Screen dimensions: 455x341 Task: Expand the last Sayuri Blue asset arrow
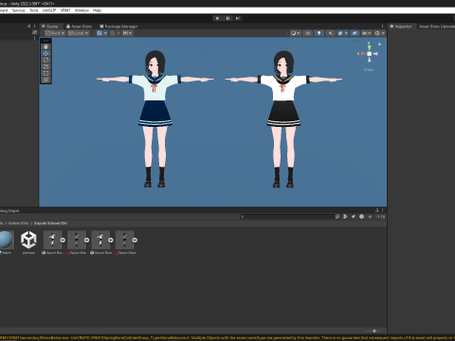[135, 241]
